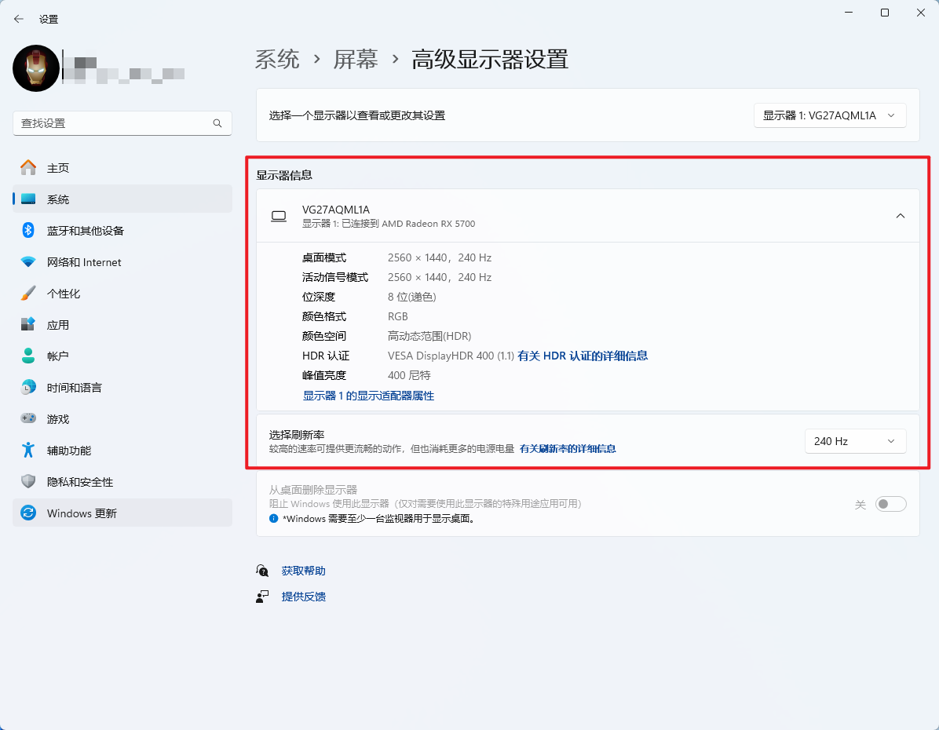Click the back arrow icon

click(x=19, y=19)
